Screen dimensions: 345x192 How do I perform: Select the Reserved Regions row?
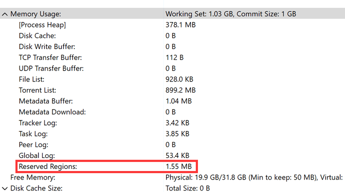[x=172, y=166]
